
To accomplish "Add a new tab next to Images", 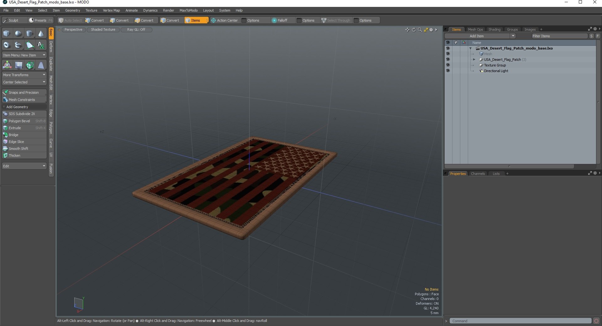I will (x=541, y=29).
